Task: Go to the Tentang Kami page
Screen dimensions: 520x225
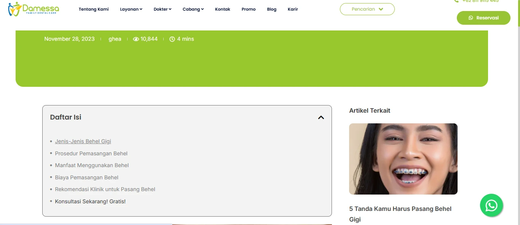Action: coord(94,9)
